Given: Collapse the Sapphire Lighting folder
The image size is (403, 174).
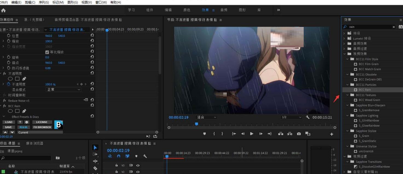Looking at the screenshot, I should (347, 116).
